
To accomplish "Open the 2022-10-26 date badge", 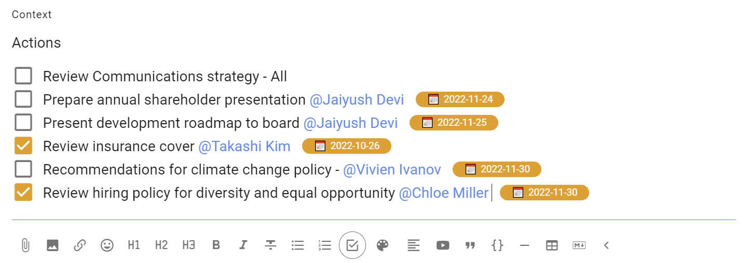I will 346,146.
